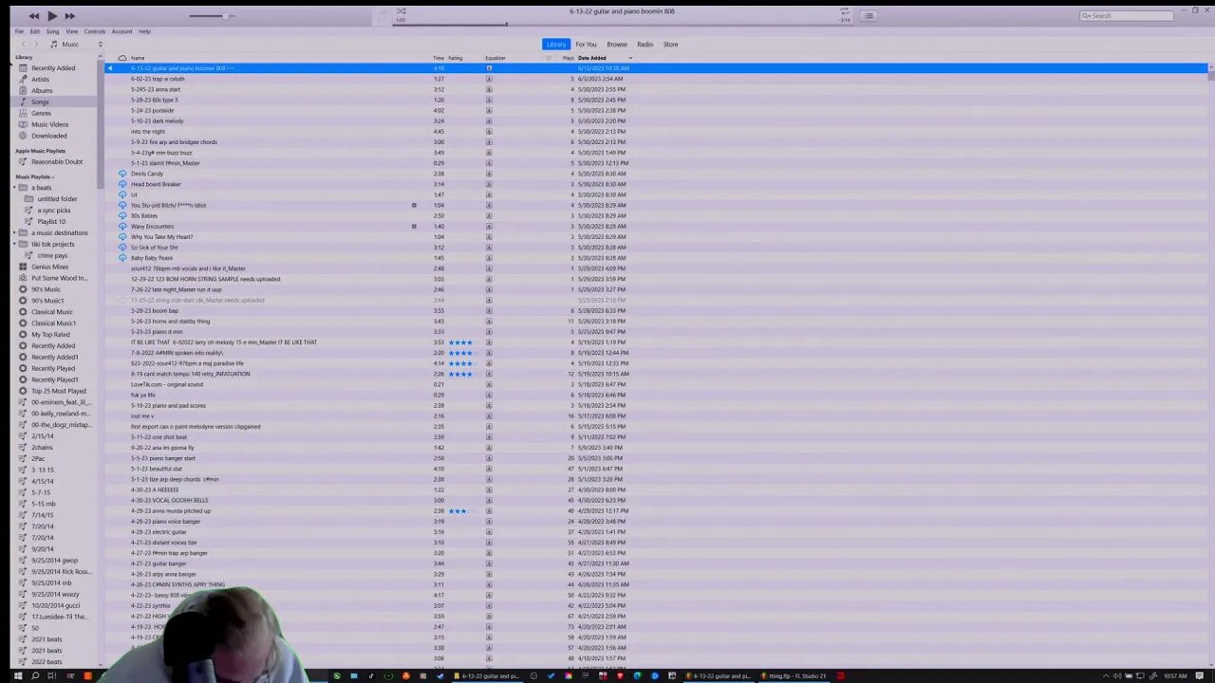Open the Up Next list icon
This screenshot has height=683, width=1215.
869,15
